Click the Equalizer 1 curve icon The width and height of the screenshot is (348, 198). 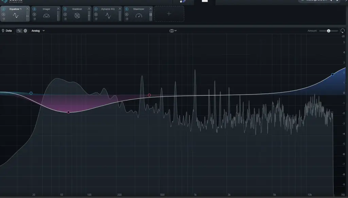[16, 16]
